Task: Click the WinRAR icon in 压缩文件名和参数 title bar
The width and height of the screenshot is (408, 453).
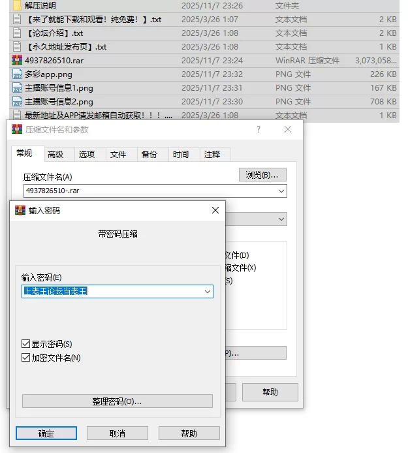Action: tap(17, 129)
